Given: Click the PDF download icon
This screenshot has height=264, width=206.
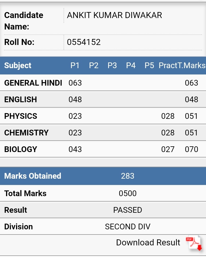Looking at the screenshot, I should pyautogui.click(x=194, y=243).
